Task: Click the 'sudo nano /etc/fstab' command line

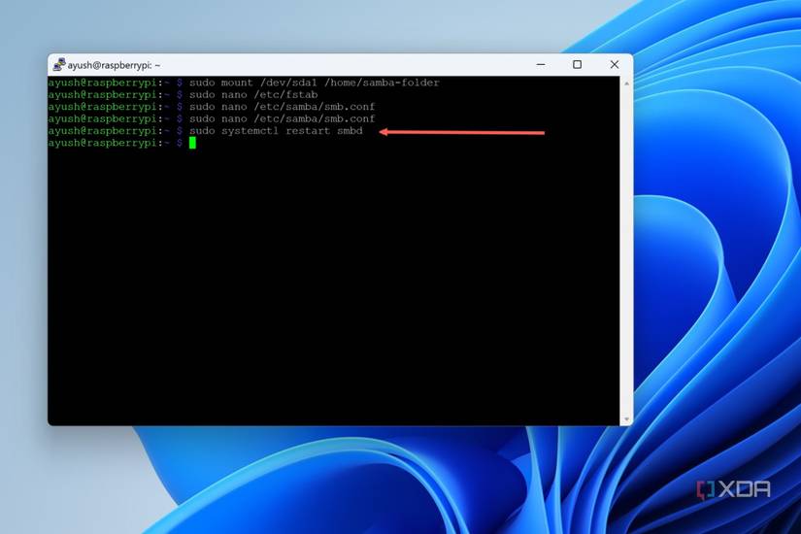Action: click(x=253, y=95)
